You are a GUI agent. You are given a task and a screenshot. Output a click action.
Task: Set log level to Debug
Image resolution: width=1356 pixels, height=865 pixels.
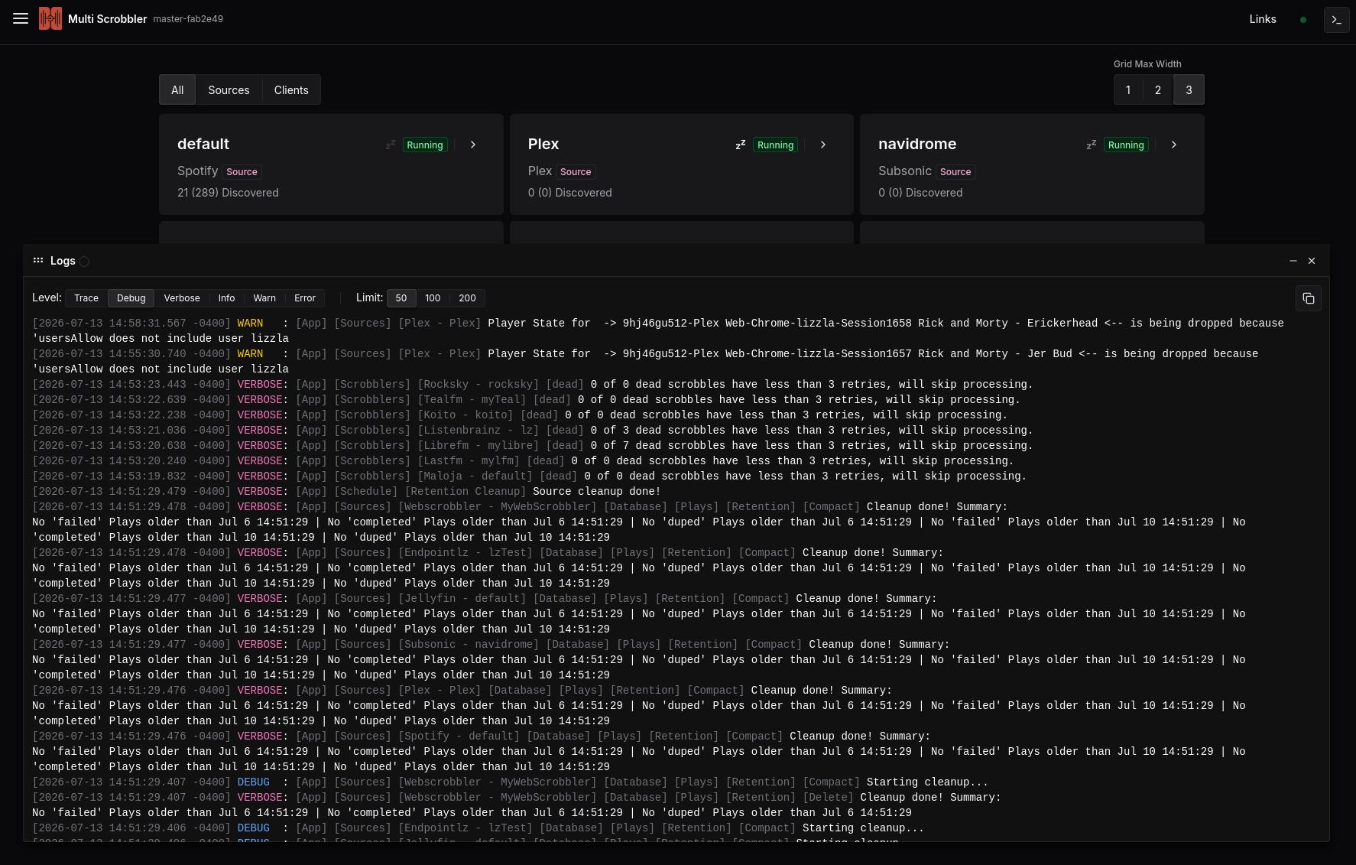[x=131, y=298]
